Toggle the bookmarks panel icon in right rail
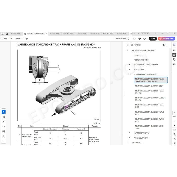Image resolution: width=177 pixels, height=177 pixels. pos(174,55)
